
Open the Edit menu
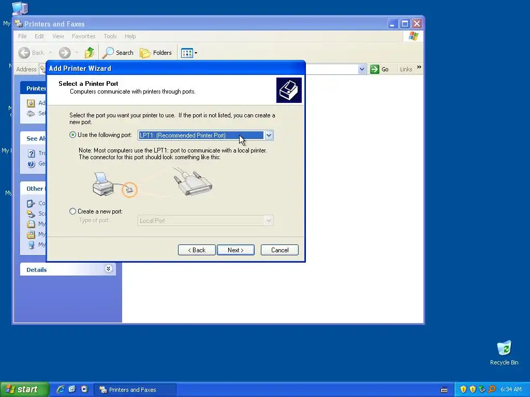point(39,36)
